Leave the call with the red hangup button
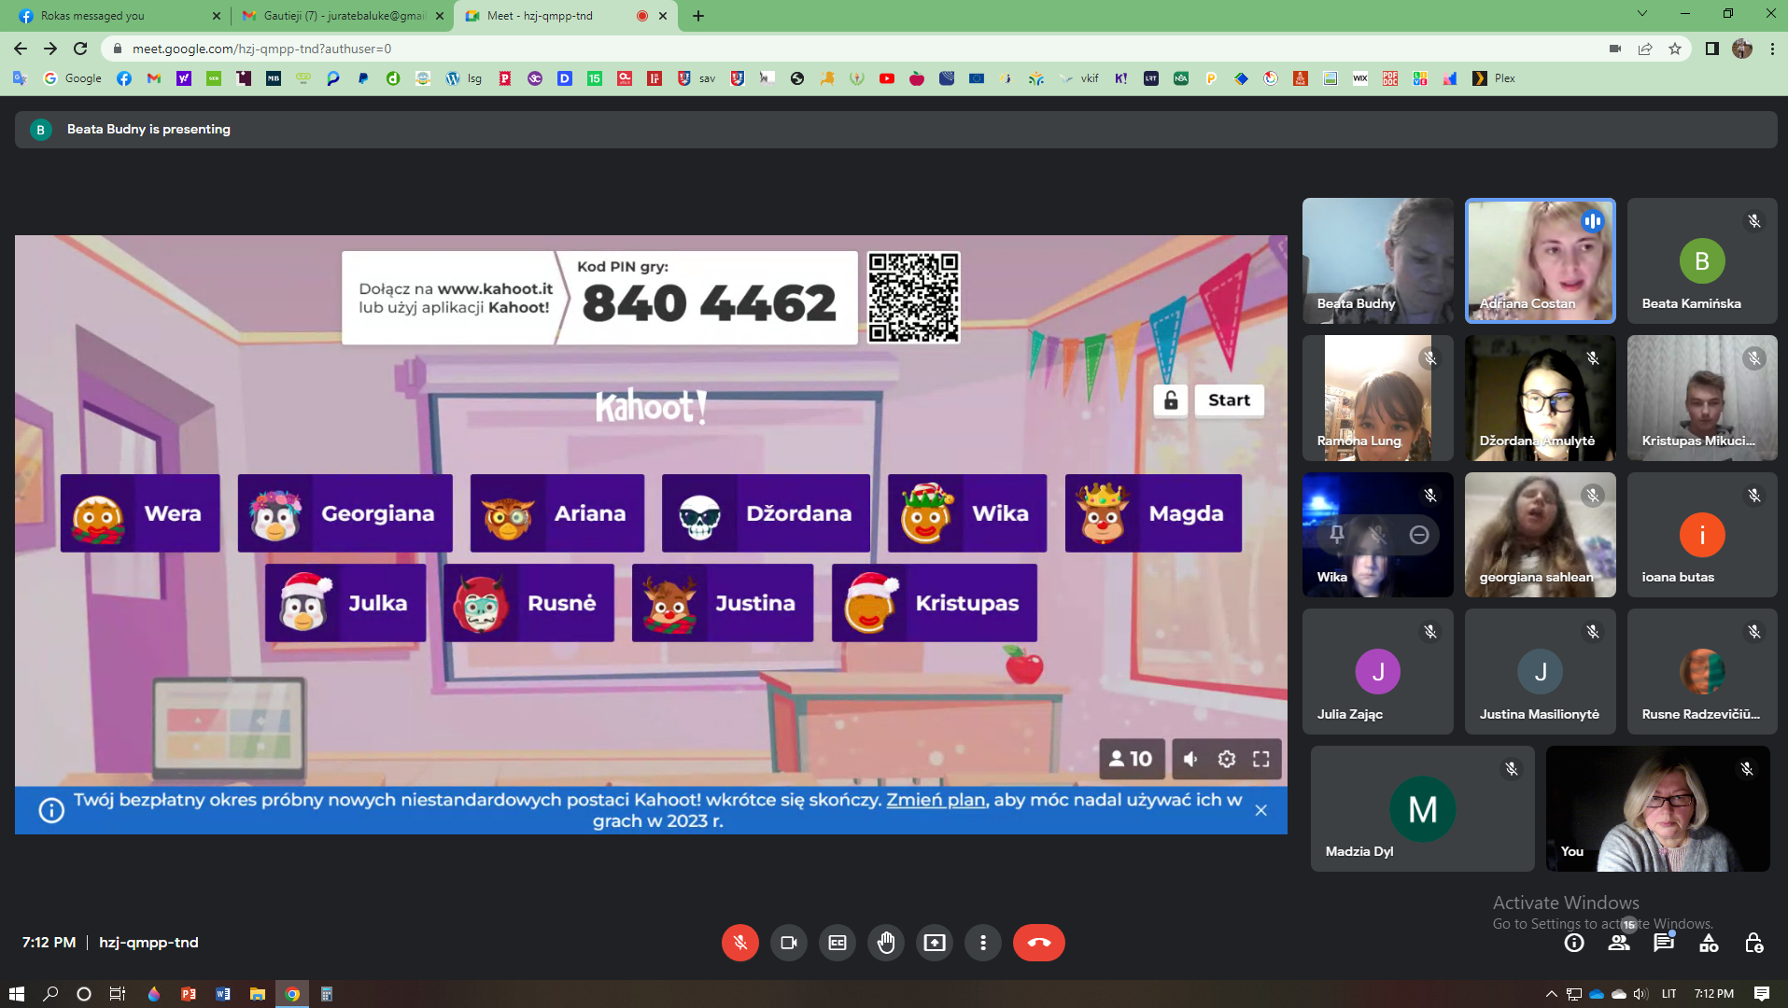 coord(1038,943)
